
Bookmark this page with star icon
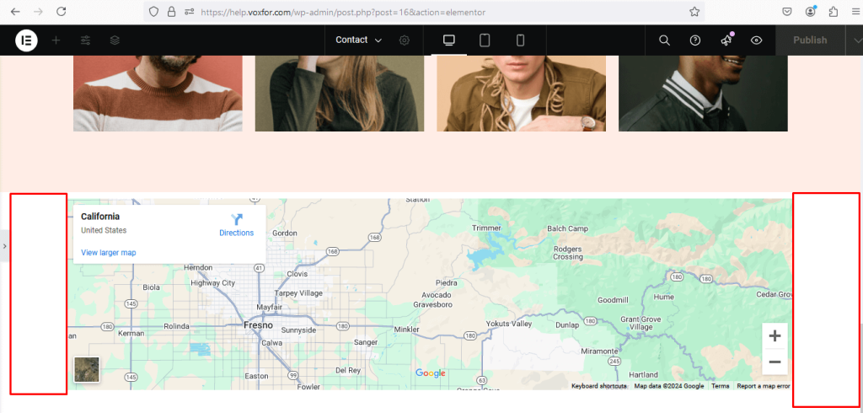coord(694,12)
